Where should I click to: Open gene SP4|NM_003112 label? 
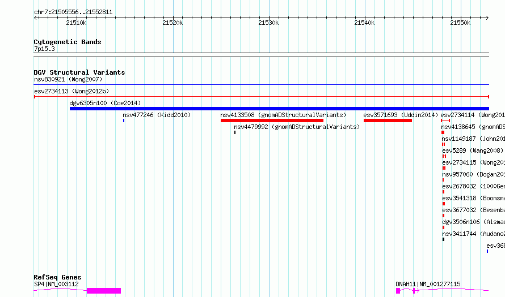56,284
